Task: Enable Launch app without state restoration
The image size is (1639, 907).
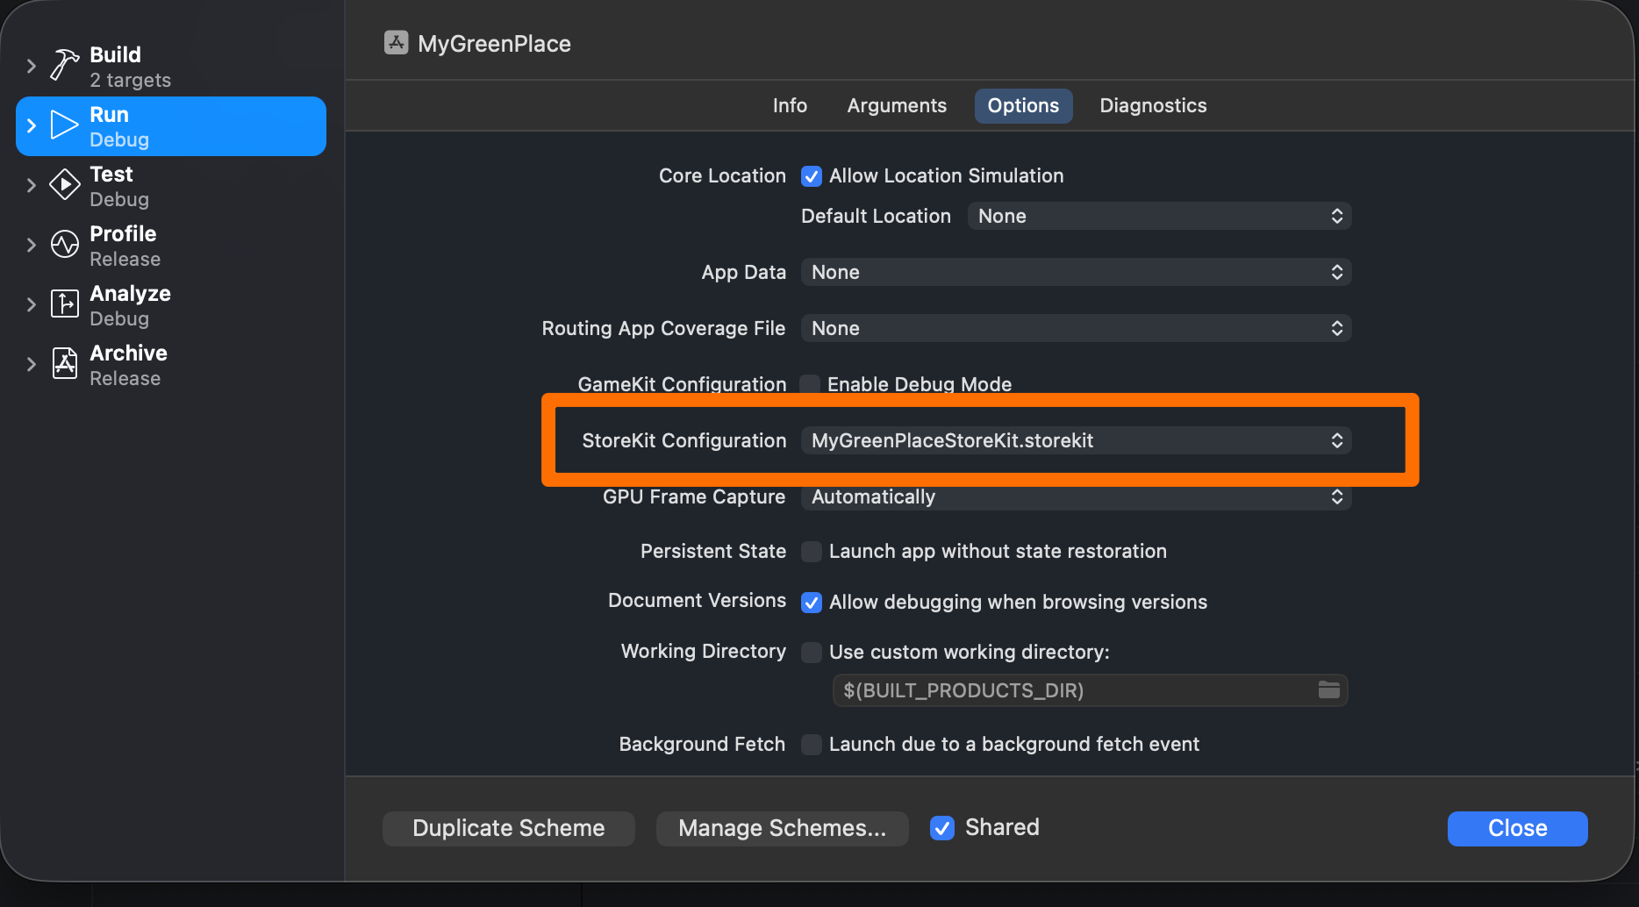Action: (811, 551)
